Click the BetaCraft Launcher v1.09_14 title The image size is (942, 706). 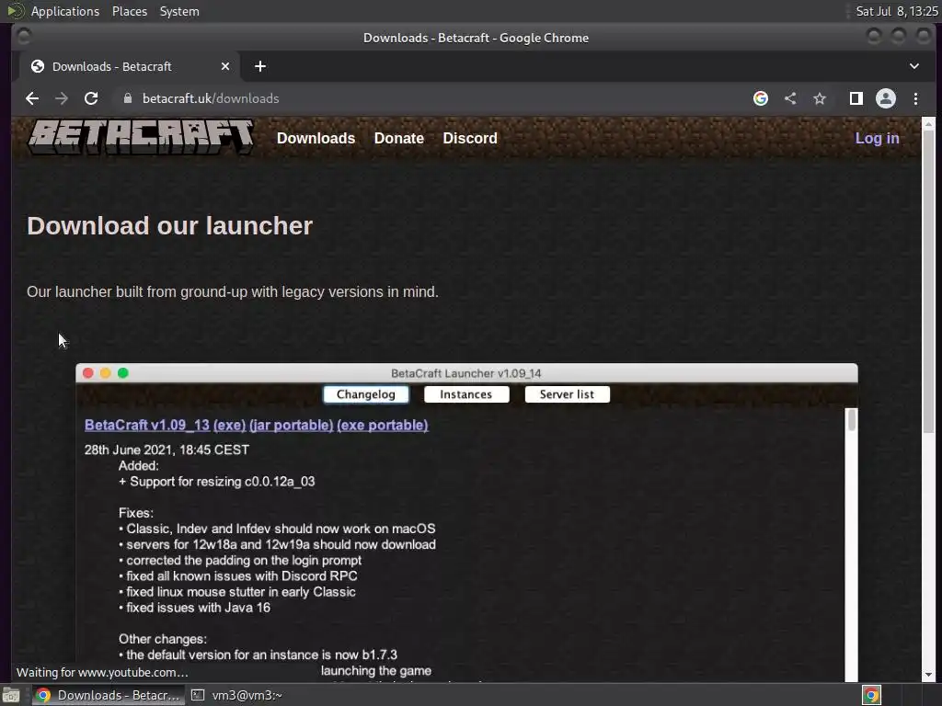pyautogui.click(x=466, y=373)
